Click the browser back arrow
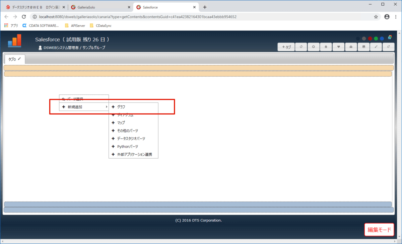Viewport: 402px width, 244px height. coord(6,16)
